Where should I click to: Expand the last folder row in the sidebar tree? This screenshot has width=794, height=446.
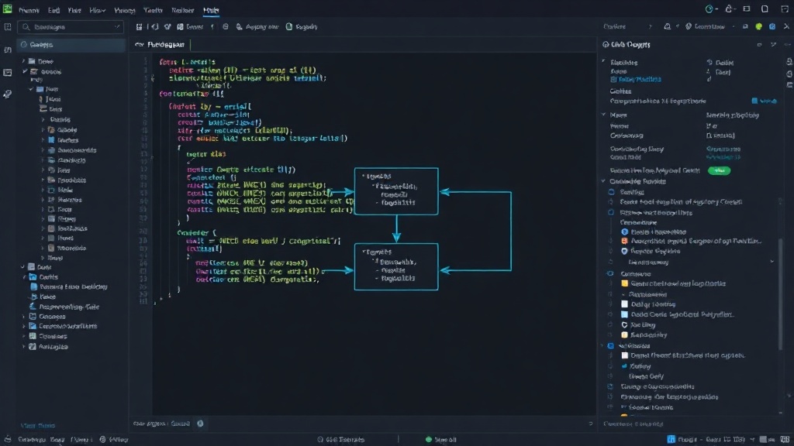click(23, 346)
